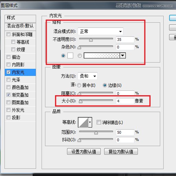Click the 杂色 slider handle
Image resolution: width=176 pixels, height=176 pixels.
[79, 47]
